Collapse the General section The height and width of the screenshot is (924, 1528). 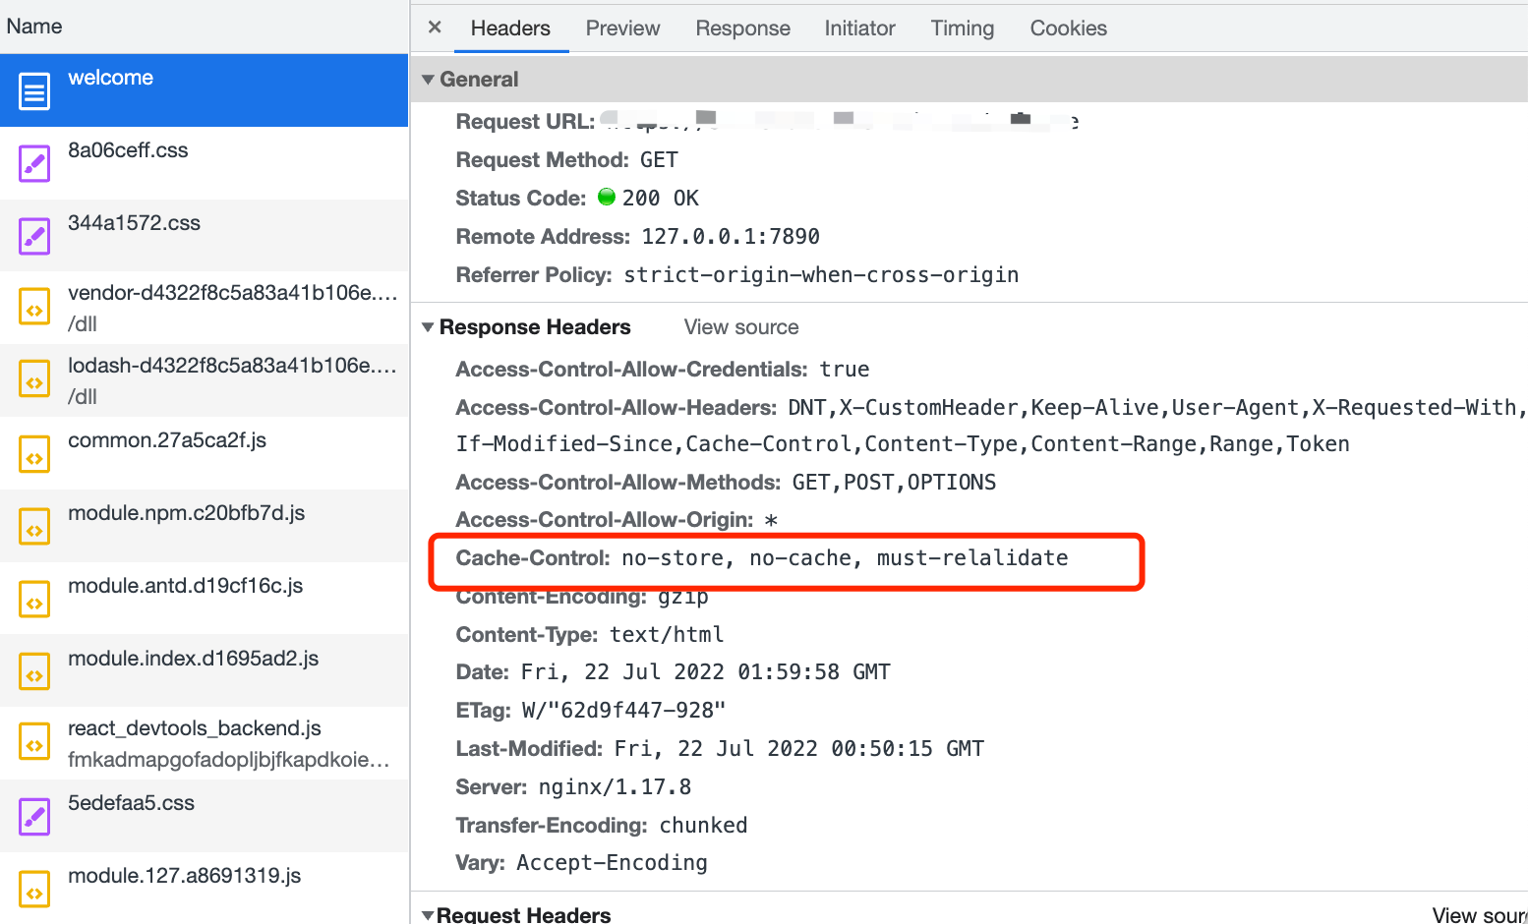428,80
